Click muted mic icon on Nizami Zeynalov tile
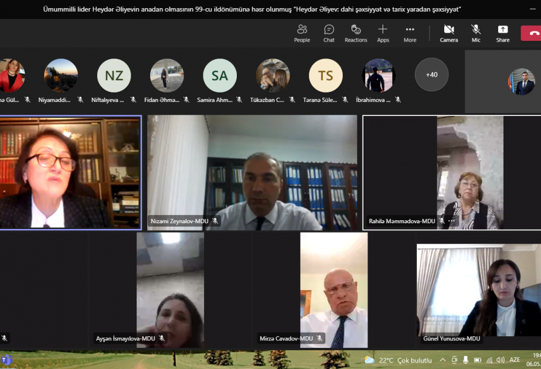541x369 pixels. (x=215, y=221)
